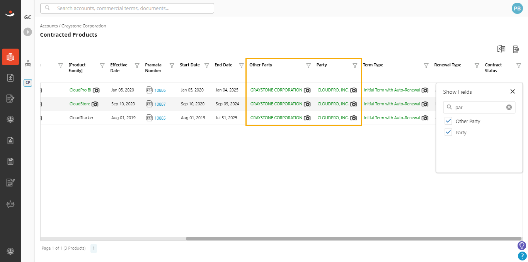Open filter for Start Date column

[206, 66]
